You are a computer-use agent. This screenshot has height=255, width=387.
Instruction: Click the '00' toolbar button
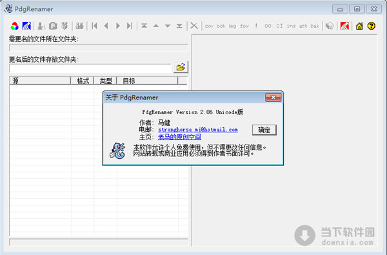(x=268, y=26)
